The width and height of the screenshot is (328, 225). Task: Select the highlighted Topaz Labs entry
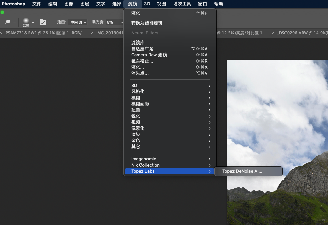pyautogui.click(x=170, y=171)
